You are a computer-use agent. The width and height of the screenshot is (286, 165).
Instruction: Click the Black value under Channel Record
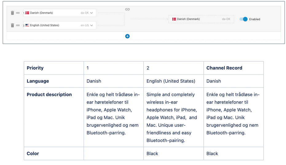212,154
